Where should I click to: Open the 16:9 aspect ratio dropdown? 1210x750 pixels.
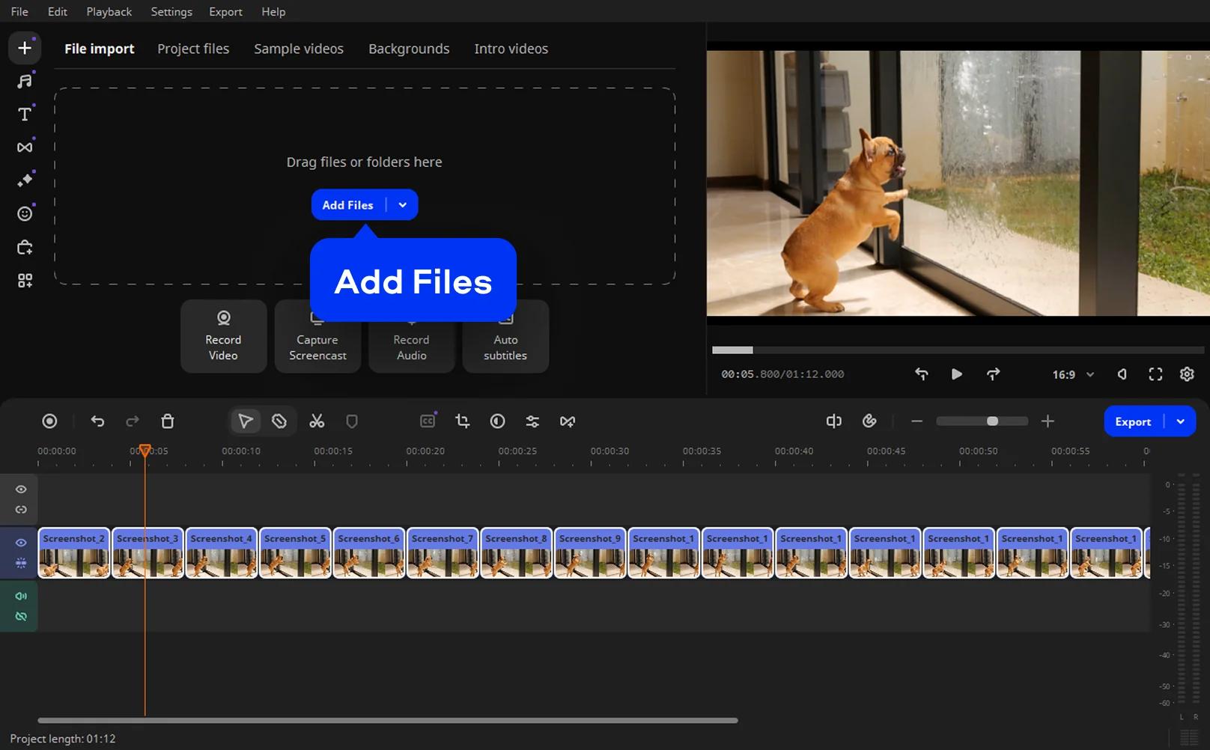[1073, 374]
